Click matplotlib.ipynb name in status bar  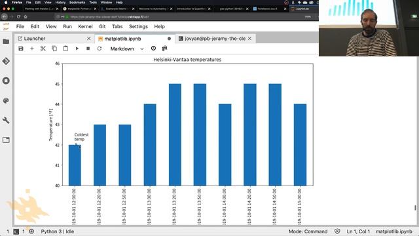(394, 231)
